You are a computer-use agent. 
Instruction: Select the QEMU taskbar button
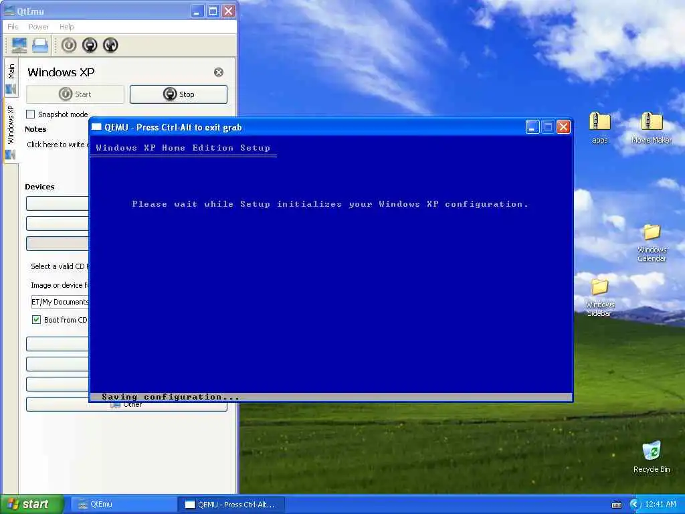coord(231,505)
